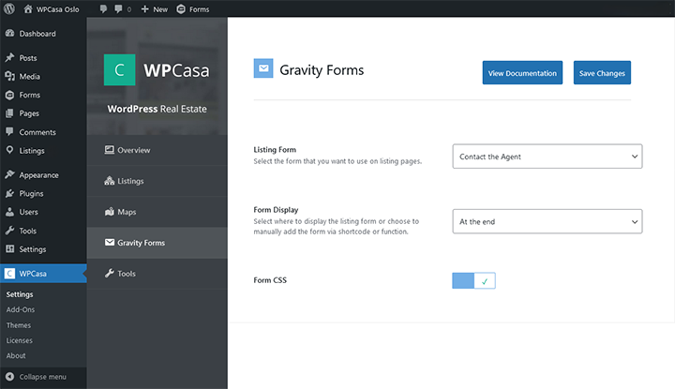The width and height of the screenshot is (675, 389).
Task: Click the Users person icon
Action: (x=9, y=212)
